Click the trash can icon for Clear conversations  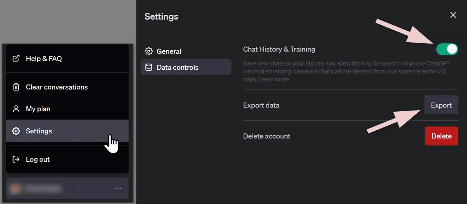tap(16, 87)
